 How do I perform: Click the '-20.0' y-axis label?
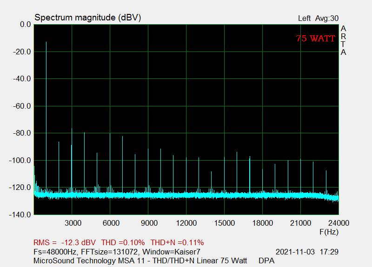22,52
